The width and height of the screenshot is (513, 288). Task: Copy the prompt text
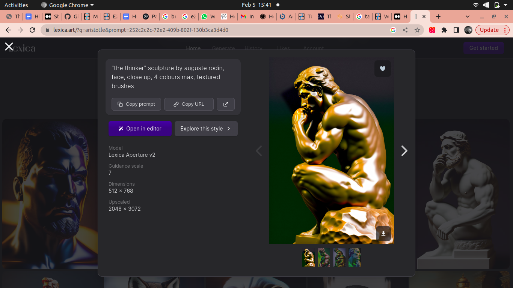(x=136, y=104)
